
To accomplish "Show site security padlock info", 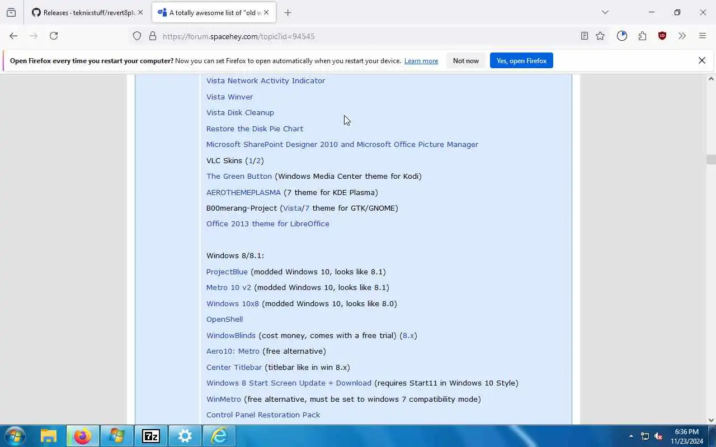I will [152, 36].
